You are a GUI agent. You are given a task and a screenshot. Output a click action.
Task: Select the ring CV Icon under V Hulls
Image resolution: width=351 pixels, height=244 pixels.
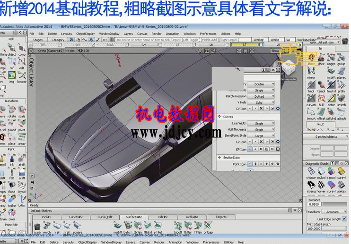click(x=278, y=109)
